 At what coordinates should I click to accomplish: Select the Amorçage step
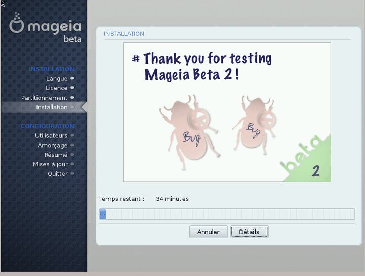point(53,145)
